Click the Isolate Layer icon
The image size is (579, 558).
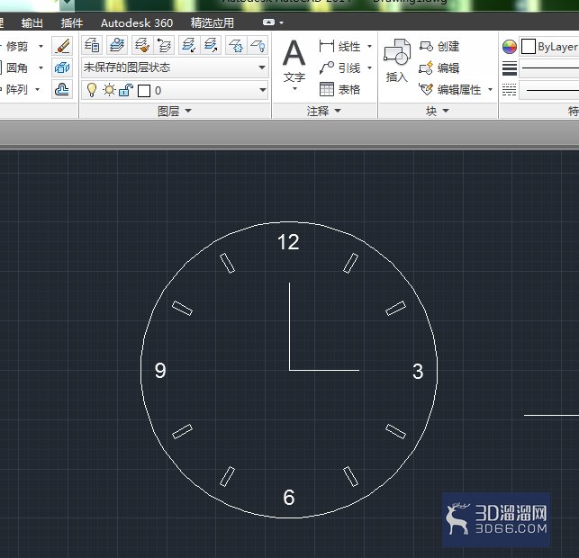tap(189, 46)
